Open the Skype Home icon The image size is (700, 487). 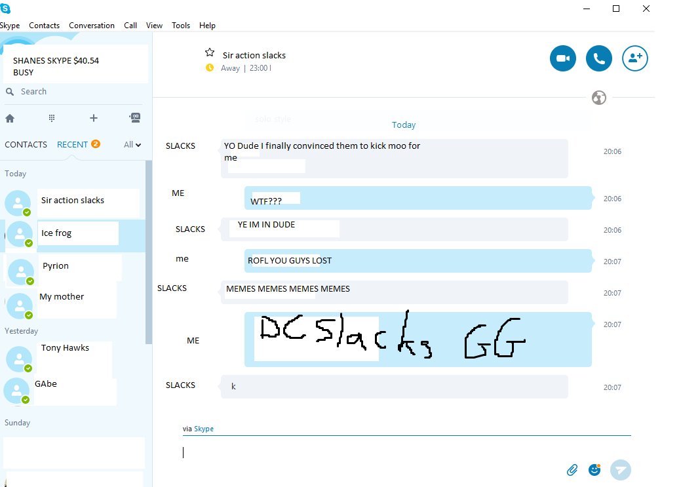point(10,118)
